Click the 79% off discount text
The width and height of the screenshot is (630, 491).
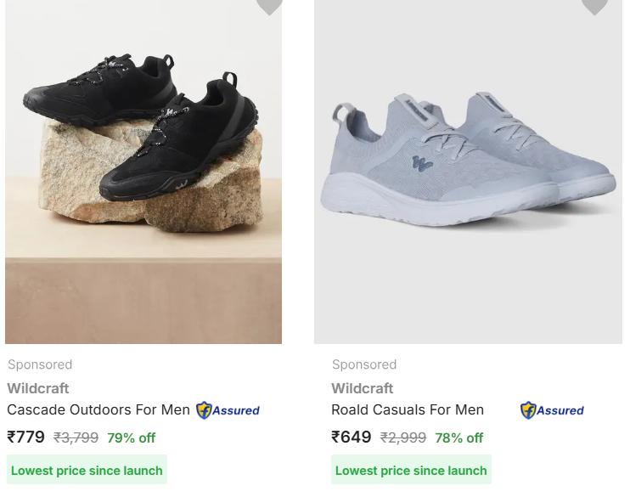pos(132,438)
